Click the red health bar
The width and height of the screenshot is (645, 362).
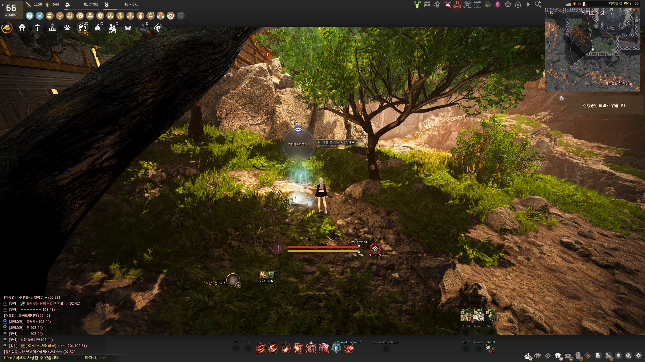[x=323, y=247]
